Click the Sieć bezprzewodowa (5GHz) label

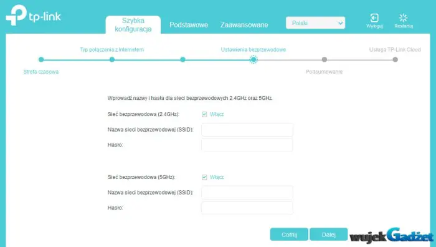pyautogui.click(x=141, y=177)
